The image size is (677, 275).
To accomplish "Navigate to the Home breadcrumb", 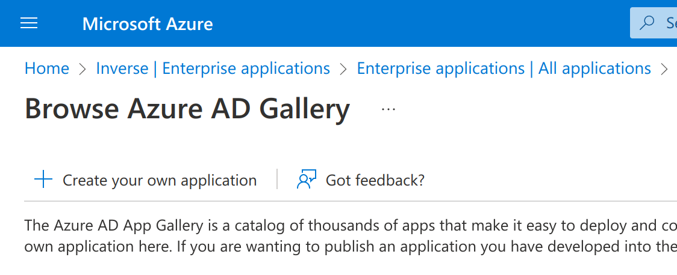I will [x=46, y=68].
